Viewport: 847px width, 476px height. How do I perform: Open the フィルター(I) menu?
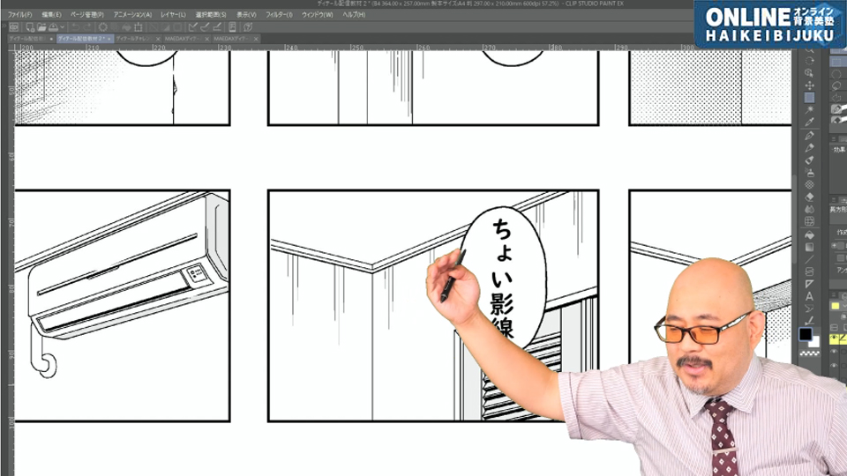(279, 15)
